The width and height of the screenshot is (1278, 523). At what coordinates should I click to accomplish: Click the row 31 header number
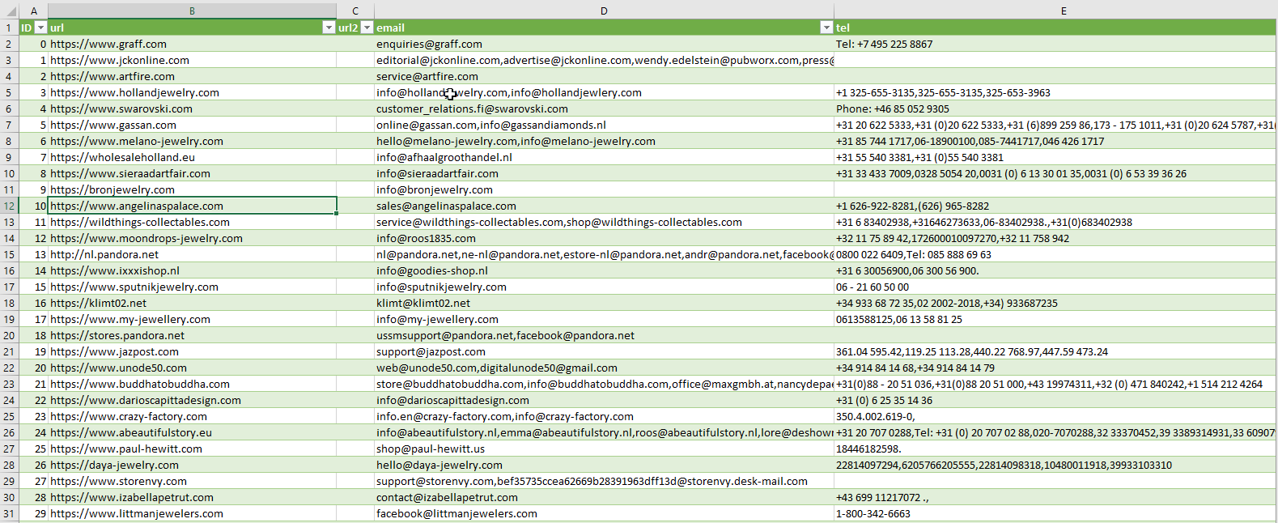pyautogui.click(x=10, y=513)
